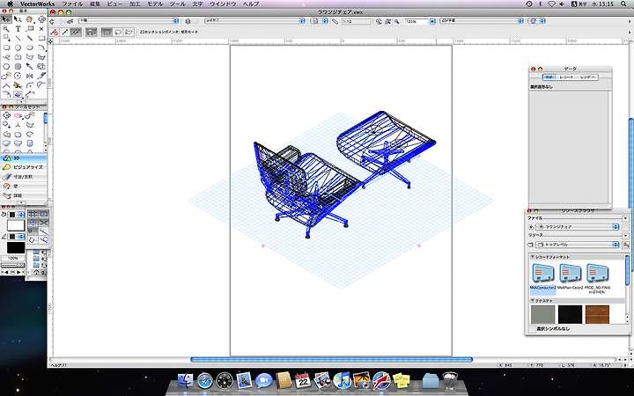Select the 寸法/注釈 tool set
Screen dimensions: 634x396
pos(24,177)
